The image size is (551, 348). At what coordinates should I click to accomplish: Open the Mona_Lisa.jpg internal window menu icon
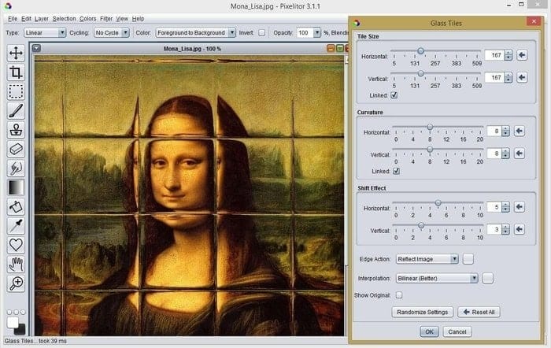(36, 49)
